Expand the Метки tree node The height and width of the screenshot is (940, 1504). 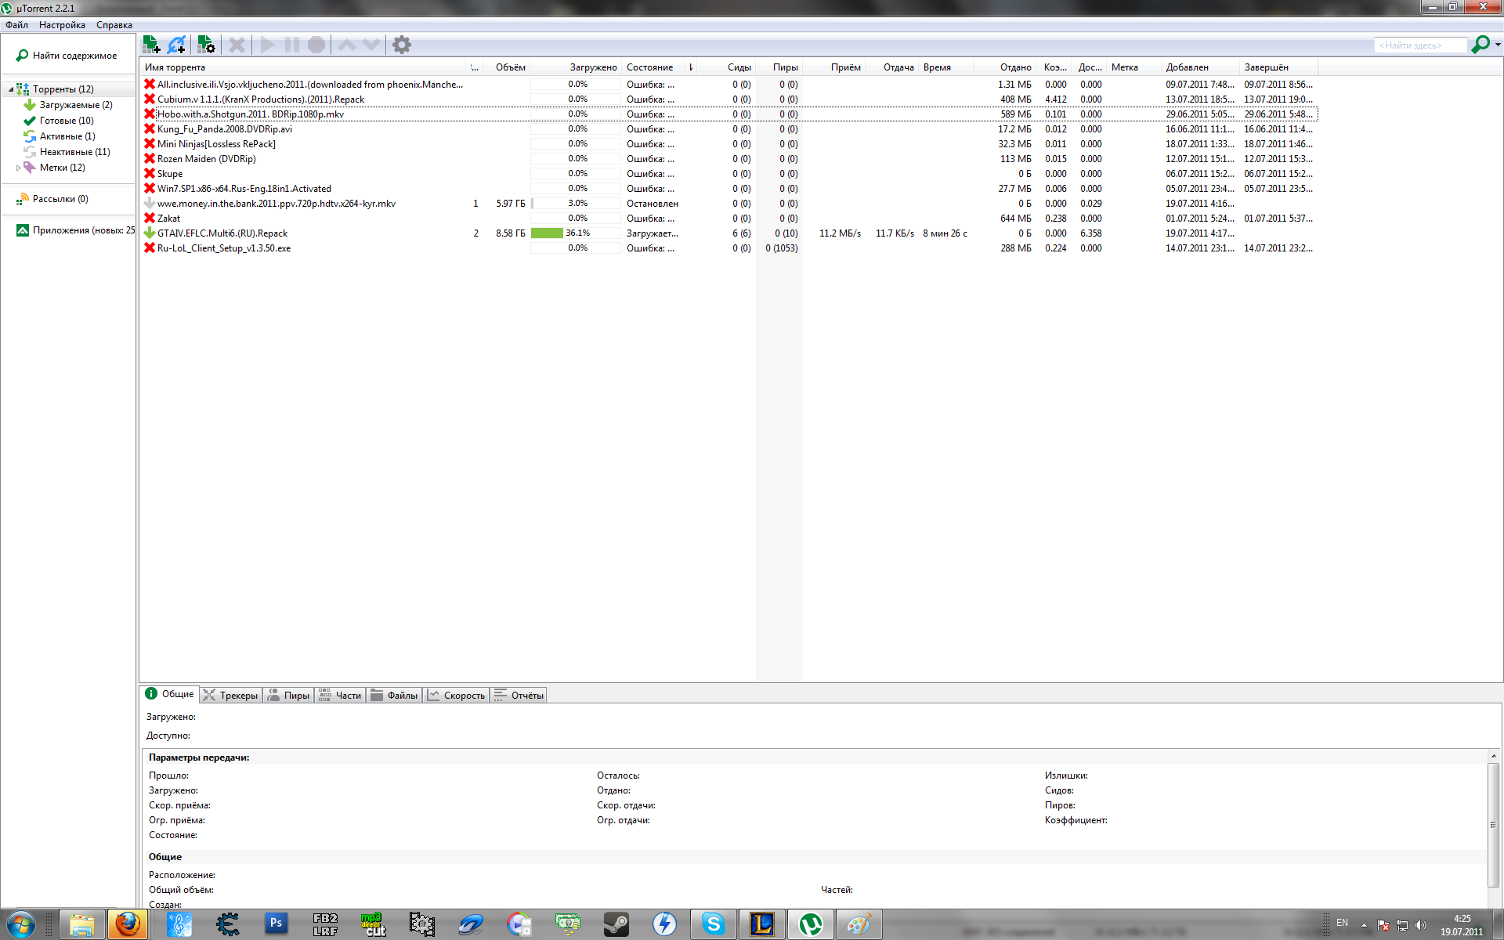pos(18,168)
